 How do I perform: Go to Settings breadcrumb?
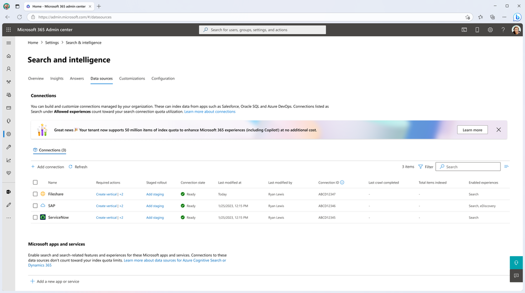52,43
